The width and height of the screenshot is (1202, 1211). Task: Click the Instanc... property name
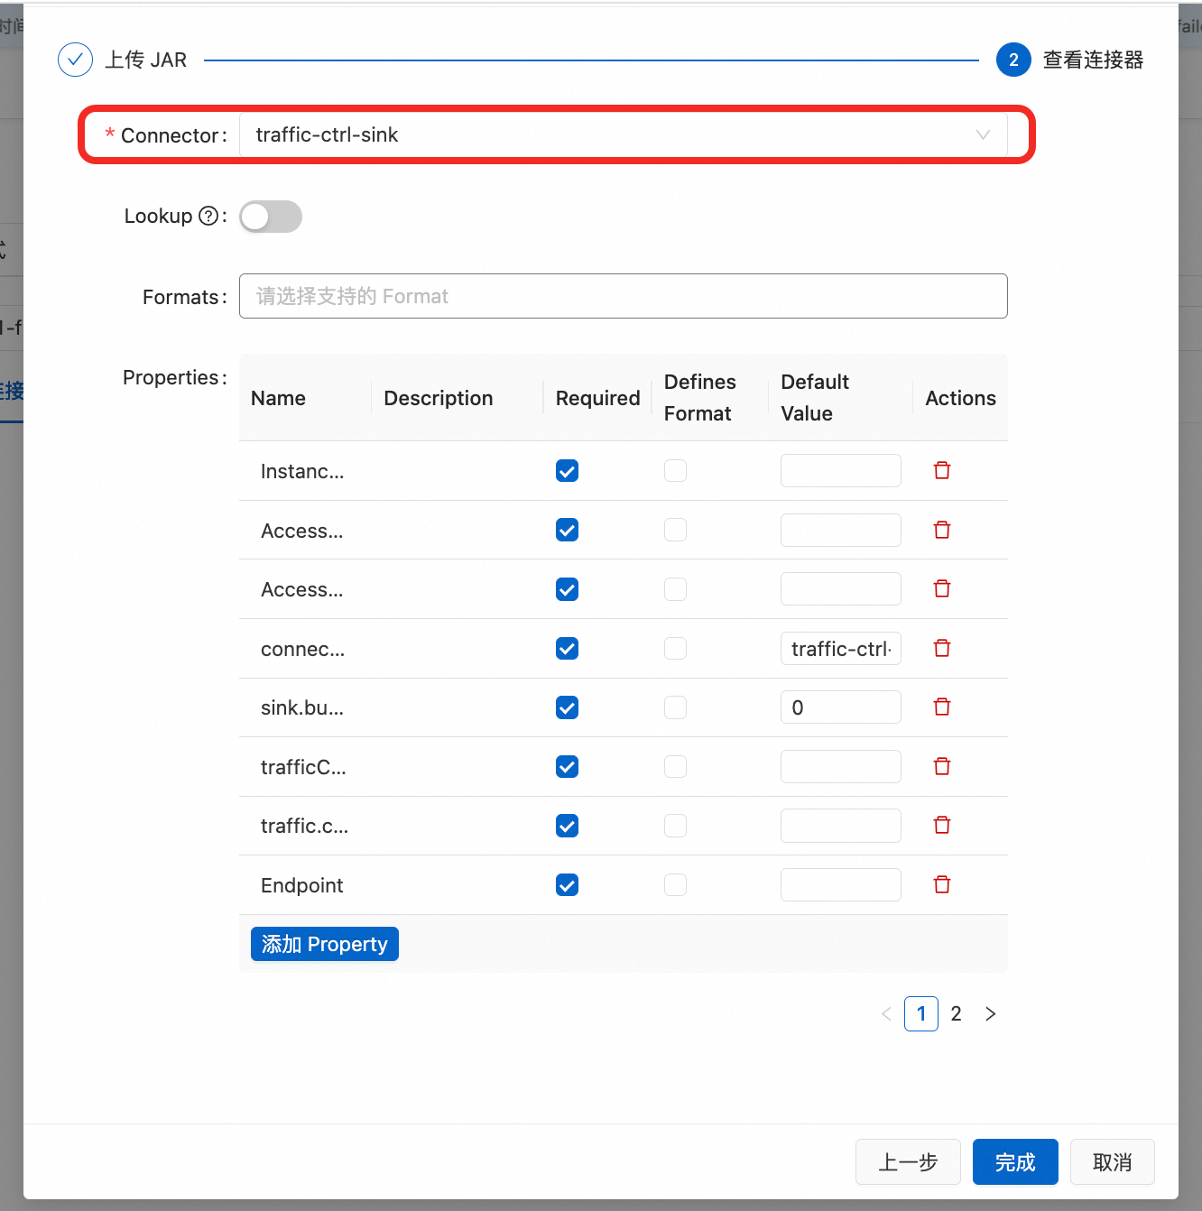(x=302, y=471)
